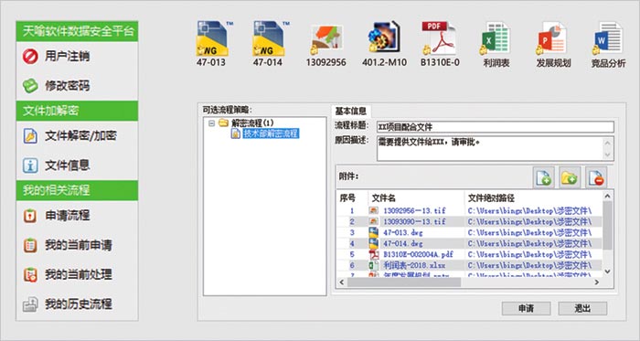Click the 序号 column header
The width and height of the screenshot is (640, 341).
(347, 198)
